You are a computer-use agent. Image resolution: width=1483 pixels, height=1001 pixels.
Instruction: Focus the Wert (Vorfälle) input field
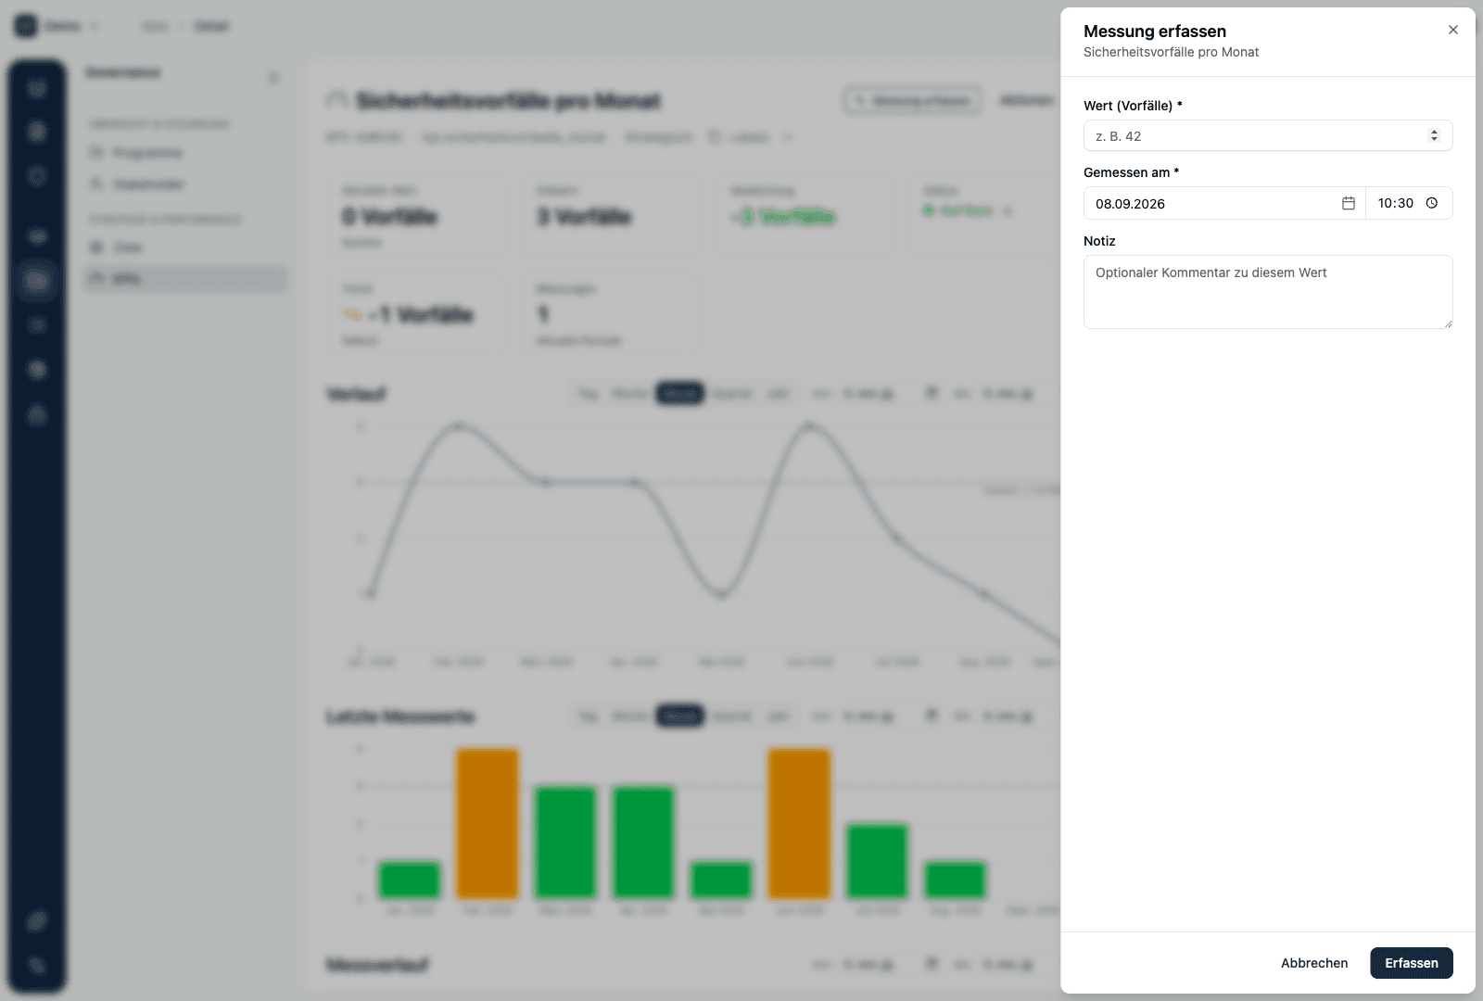[1267, 135]
